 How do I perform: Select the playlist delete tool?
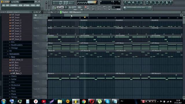coord(45,12)
